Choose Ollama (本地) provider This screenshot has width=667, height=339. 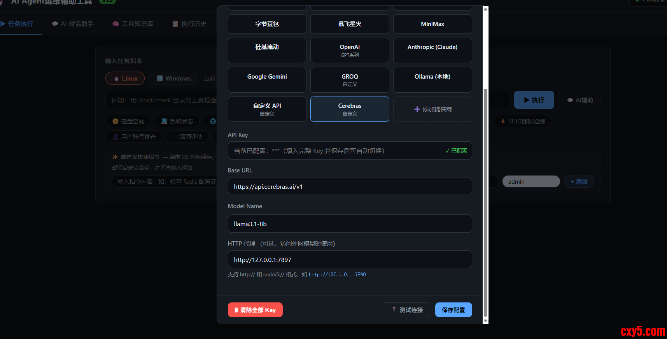click(x=432, y=80)
